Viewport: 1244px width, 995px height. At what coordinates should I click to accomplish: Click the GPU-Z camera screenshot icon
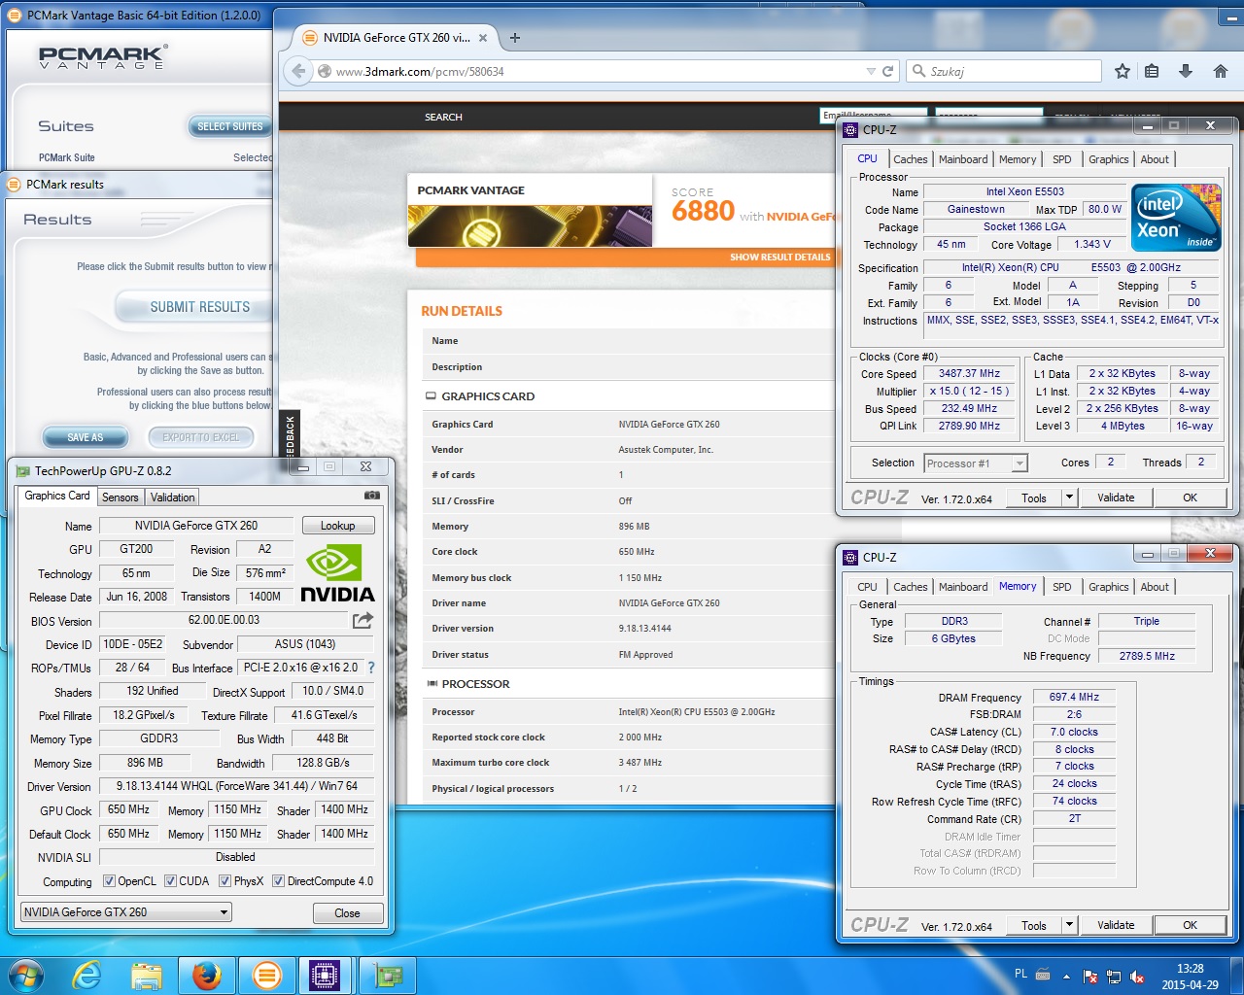click(x=371, y=496)
